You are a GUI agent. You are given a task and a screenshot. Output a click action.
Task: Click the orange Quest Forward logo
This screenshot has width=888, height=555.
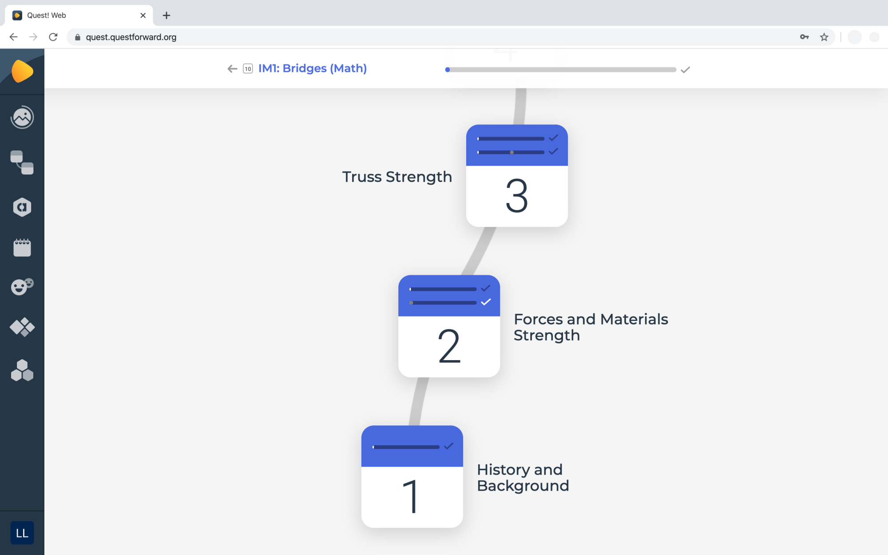pos(22,71)
